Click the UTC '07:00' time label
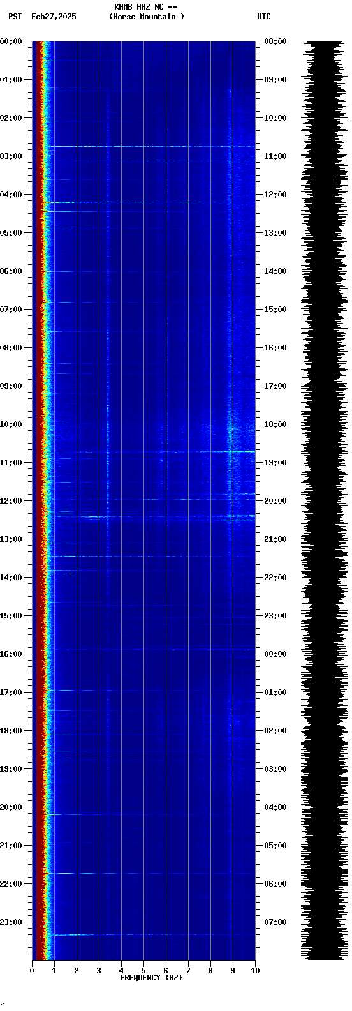Image resolution: width=352 pixels, height=1011 pixels. click(275, 922)
